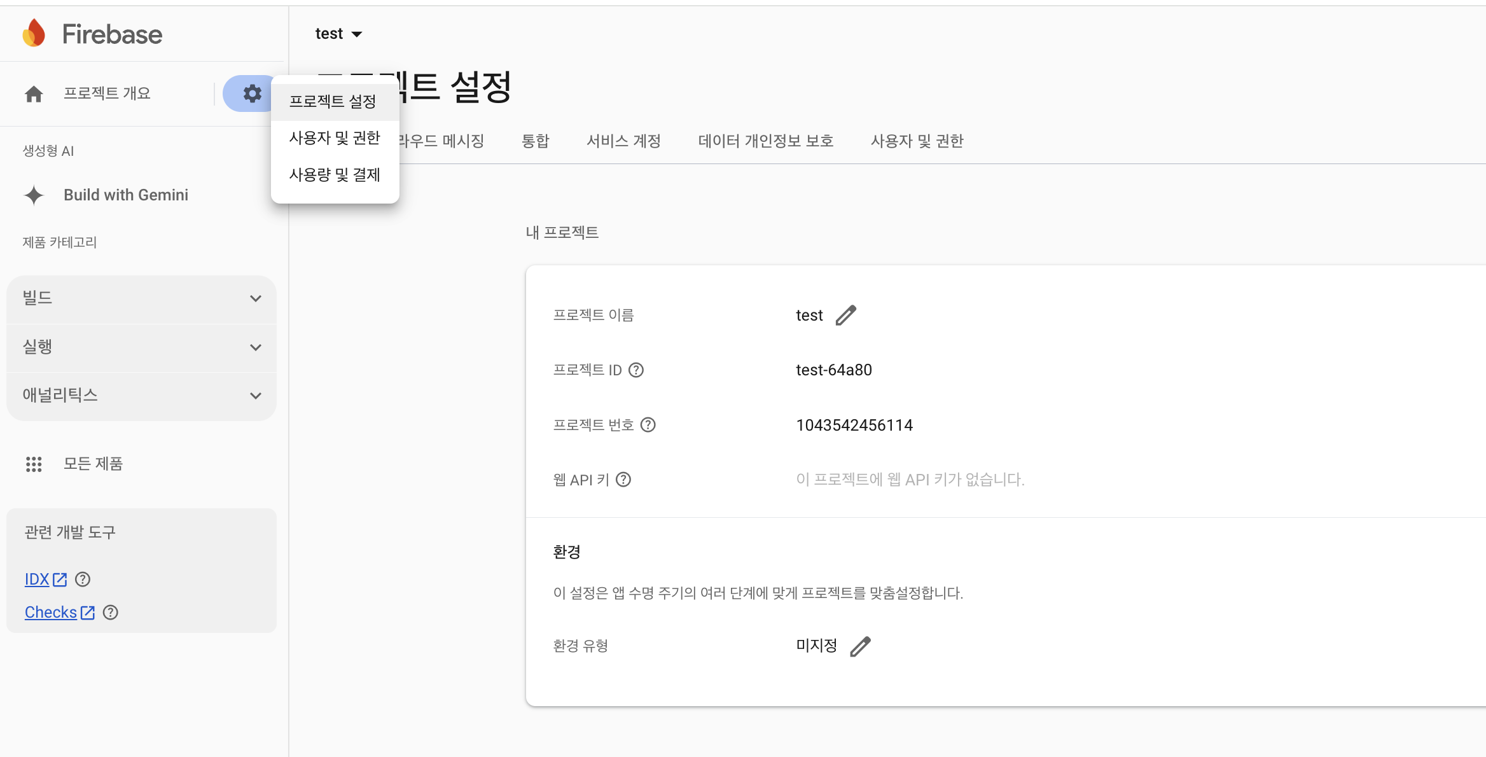Click the Firebase flame logo
This screenshot has width=1486, height=757.
point(34,33)
